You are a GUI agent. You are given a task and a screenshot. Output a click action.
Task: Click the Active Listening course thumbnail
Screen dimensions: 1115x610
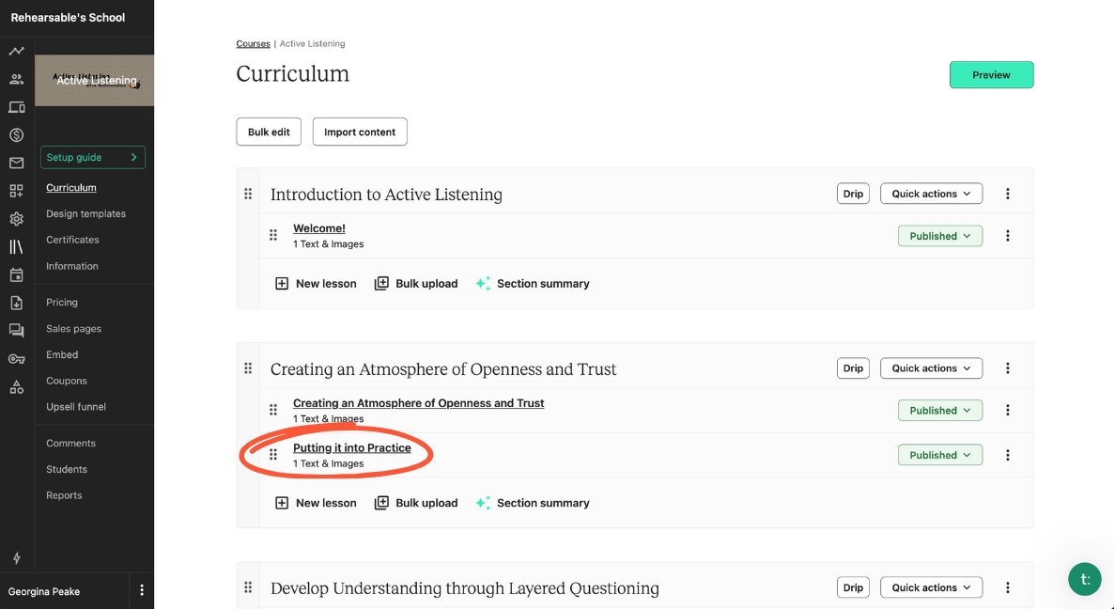coord(95,81)
